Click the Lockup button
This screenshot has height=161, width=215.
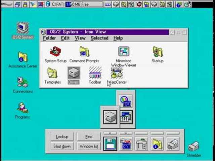pos(62,137)
